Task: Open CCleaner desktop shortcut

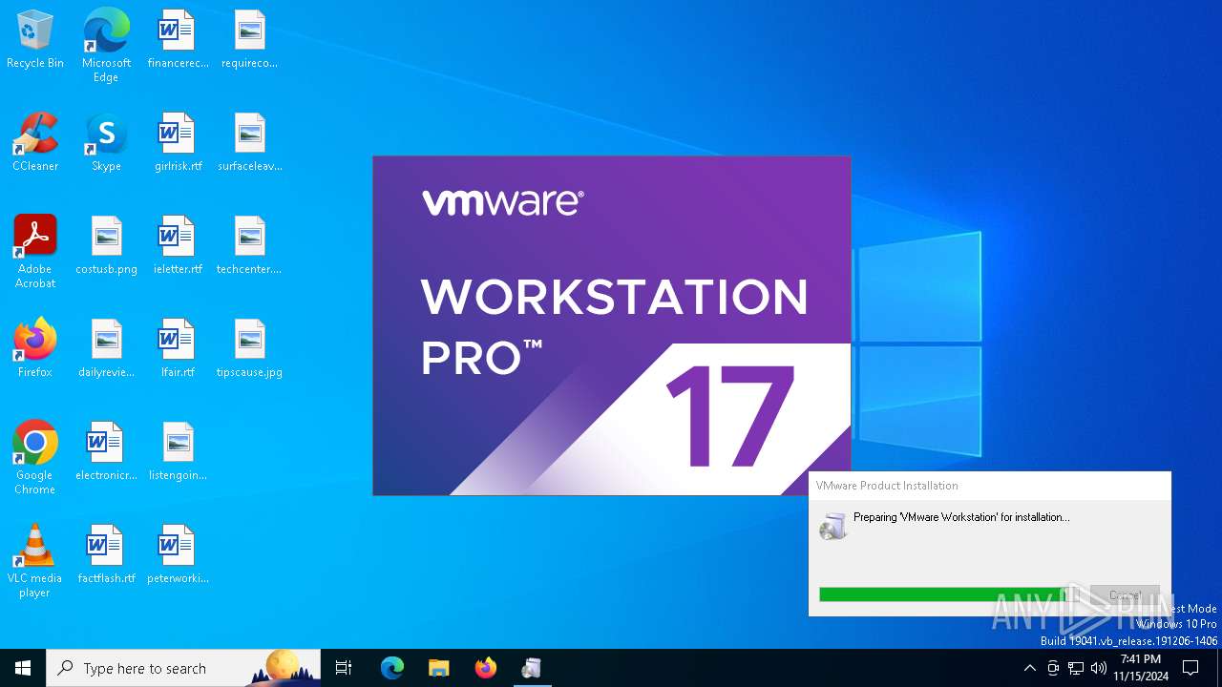Action: (35, 143)
